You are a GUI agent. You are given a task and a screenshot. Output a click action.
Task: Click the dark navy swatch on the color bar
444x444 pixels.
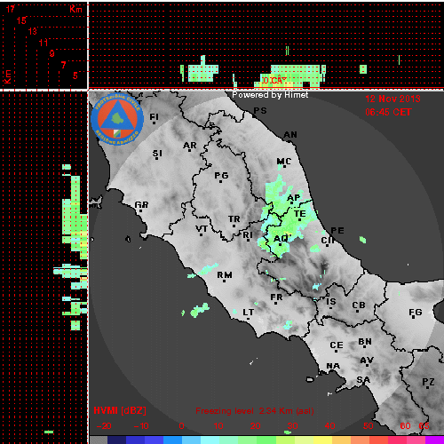pos(116,440)
